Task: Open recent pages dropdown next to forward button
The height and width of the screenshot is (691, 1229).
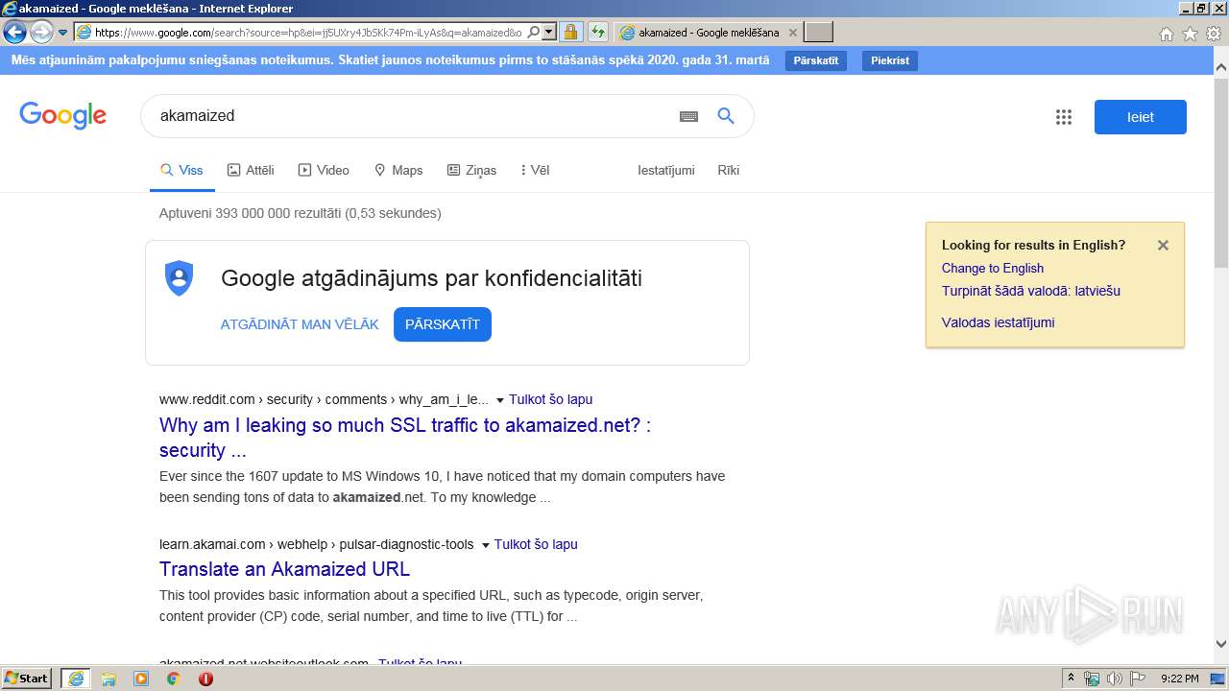Action: tap(63, 33)
